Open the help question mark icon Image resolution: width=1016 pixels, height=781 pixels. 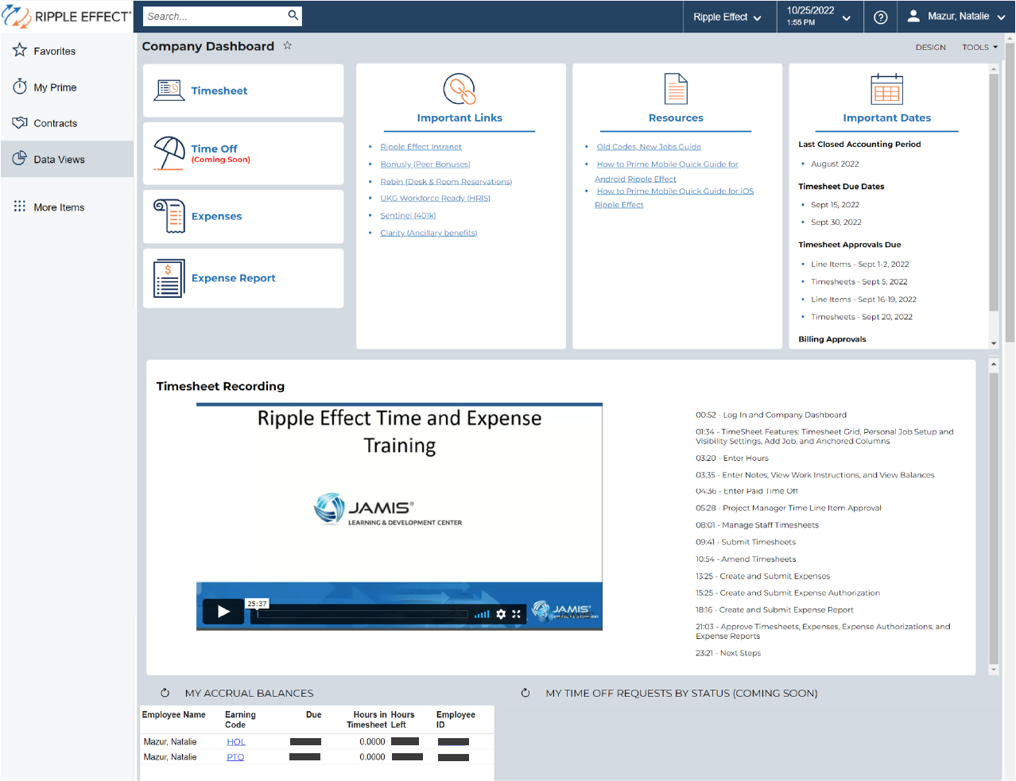point(880,17)
